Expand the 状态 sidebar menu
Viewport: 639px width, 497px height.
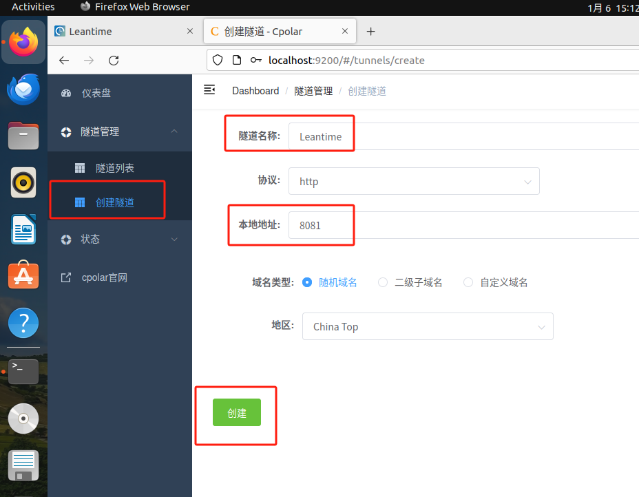(119, 239)
